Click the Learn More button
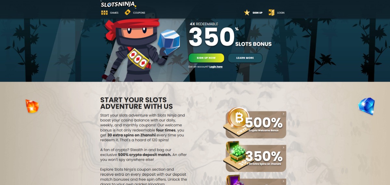 [245, 58]
